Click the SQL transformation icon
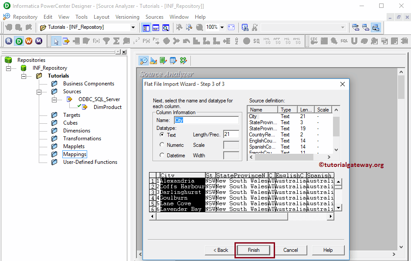411x261 pixels. pos(344,41)
